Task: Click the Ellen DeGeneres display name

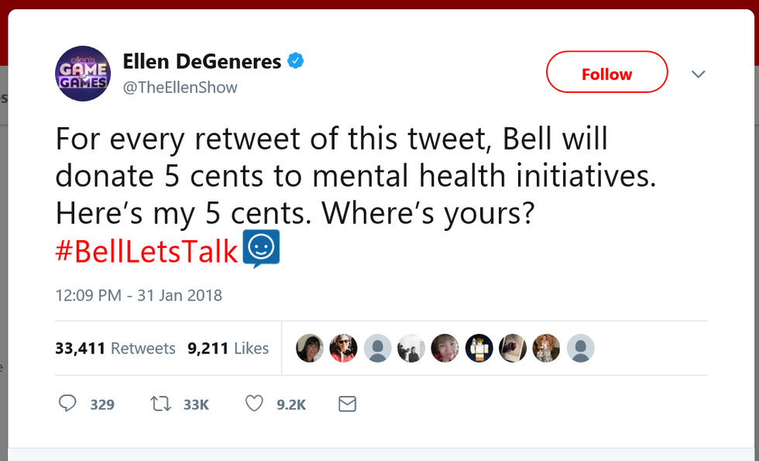Action: [201, 61]
